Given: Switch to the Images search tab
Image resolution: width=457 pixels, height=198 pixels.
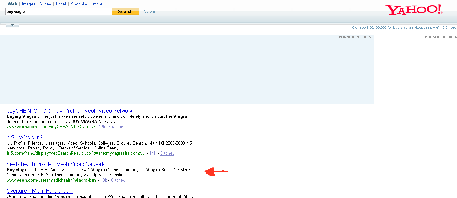Looking at the screenshot, I should click(29, 4).
